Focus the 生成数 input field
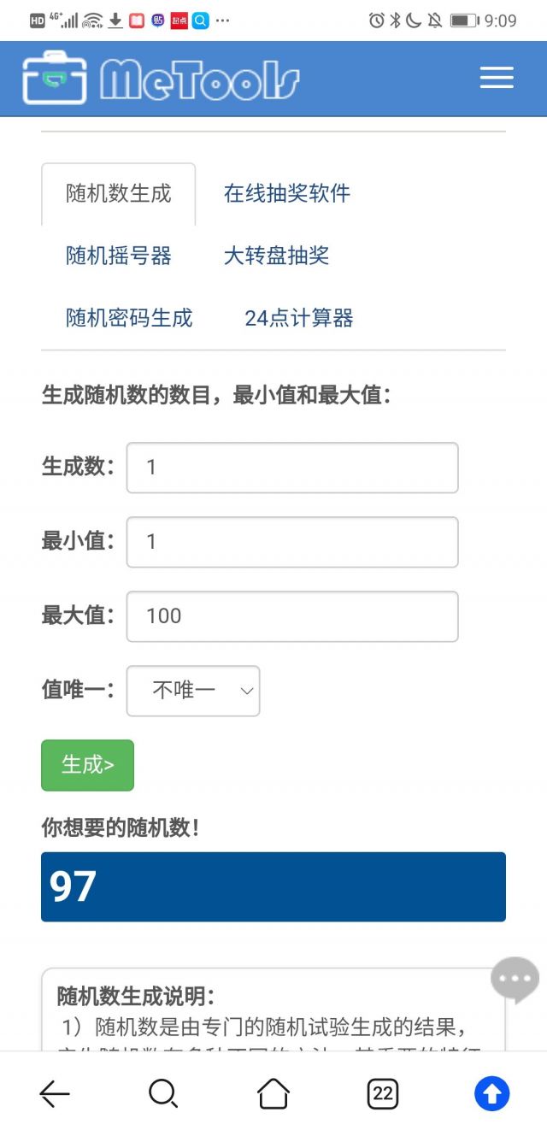This screenshot has height=1136, width=547. coord(292,468)
